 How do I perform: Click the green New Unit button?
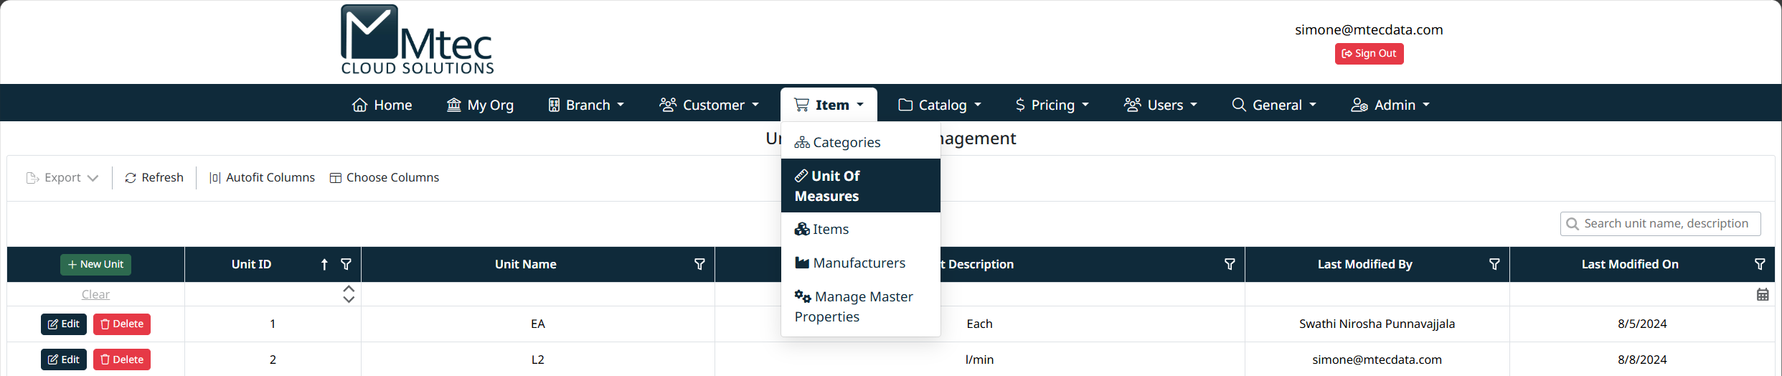click(x=95, y=264)
